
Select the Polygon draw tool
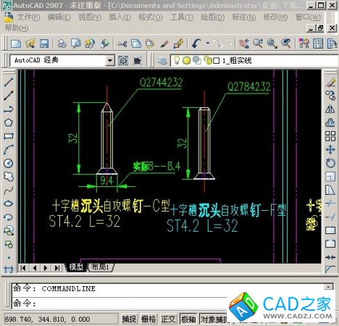click(x=9, y=122)
